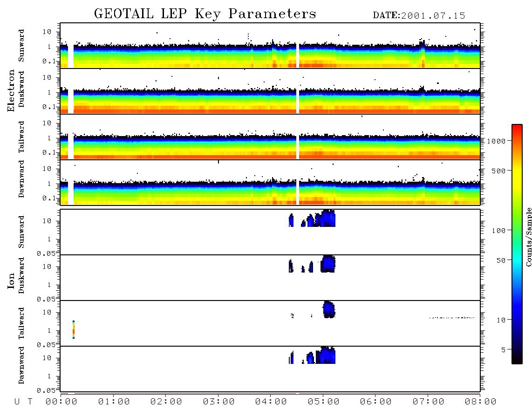Click the vertical "Ion" group label
532x410 pixels.
coord(11,280)
